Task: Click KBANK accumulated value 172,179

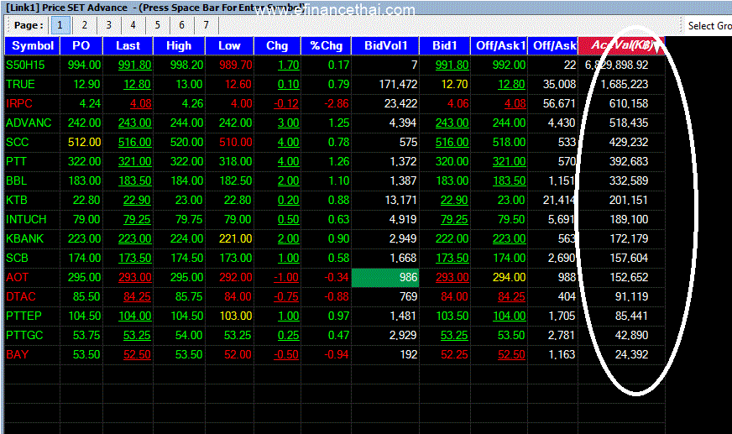Action: click(x=629, y=238)
